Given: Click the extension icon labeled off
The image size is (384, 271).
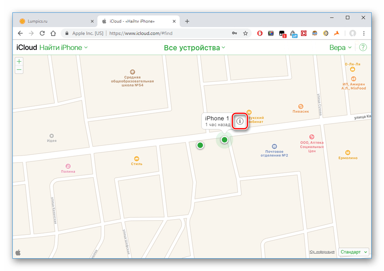Looking at the screenshot, I should [293, 34].
